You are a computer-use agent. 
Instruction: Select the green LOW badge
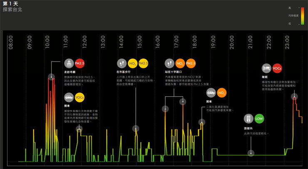259,119
